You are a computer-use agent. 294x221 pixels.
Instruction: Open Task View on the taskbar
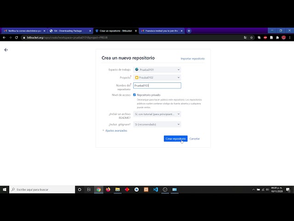tap(89, 189)
